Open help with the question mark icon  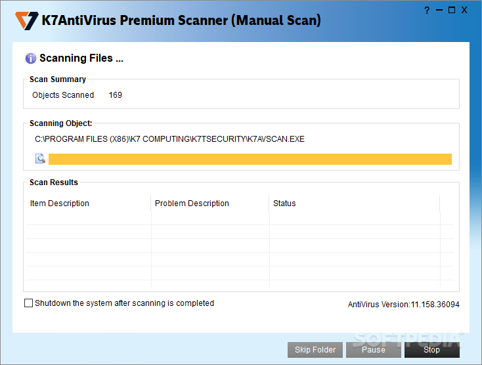click(x=427, y=11)
